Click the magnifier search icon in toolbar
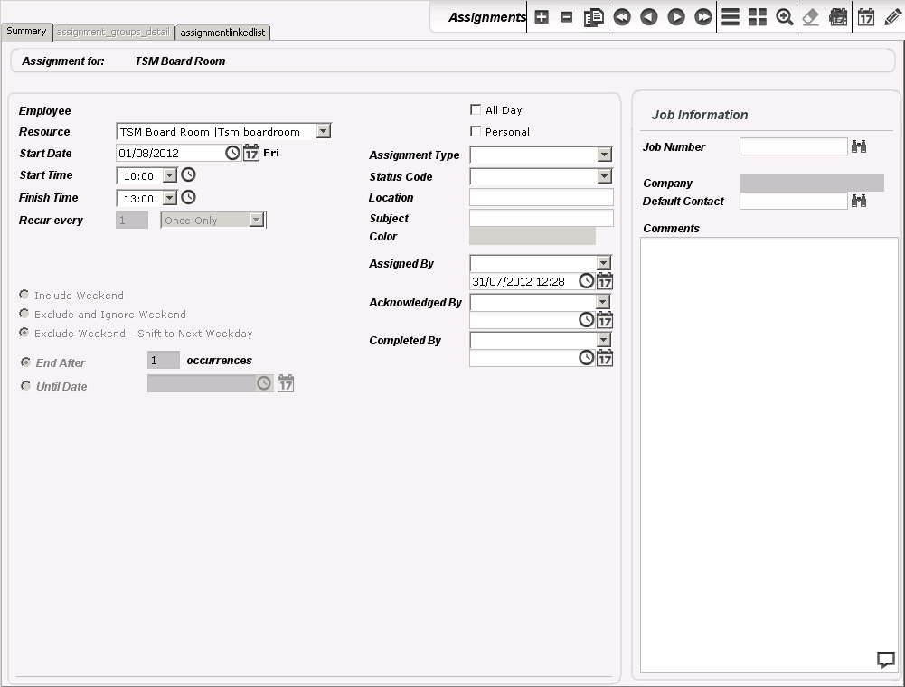This screenshot has width=905, height=687. (785, 17)
